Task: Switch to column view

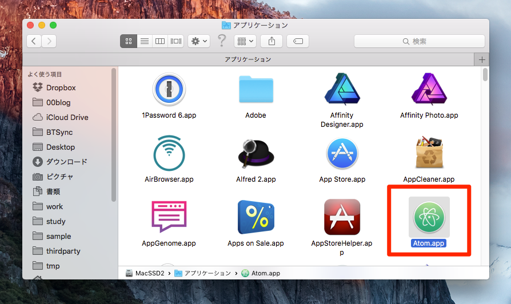Action: (160, 41)
